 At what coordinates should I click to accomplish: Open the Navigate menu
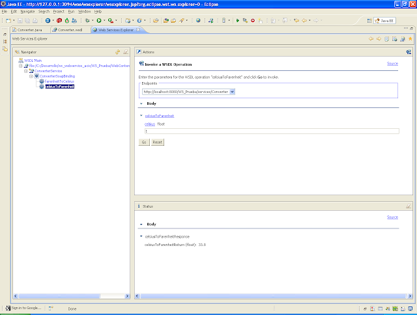tap(27, 12)
